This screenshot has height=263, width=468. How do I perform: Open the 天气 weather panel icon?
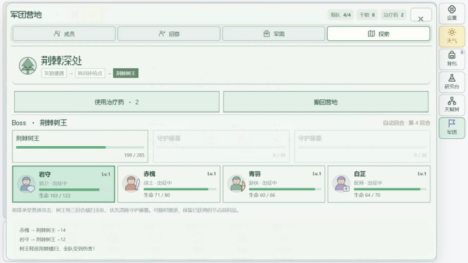[452, 36]
